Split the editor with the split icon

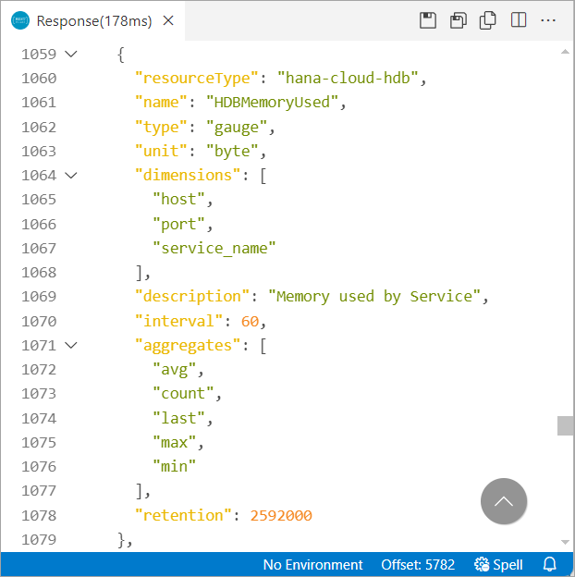519,19
